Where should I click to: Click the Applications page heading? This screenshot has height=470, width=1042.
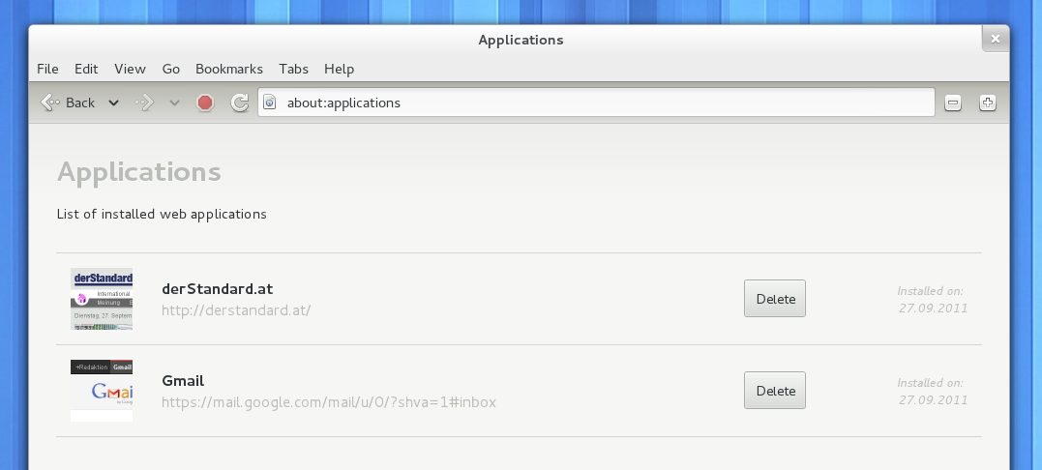click(x=139, y=172)
